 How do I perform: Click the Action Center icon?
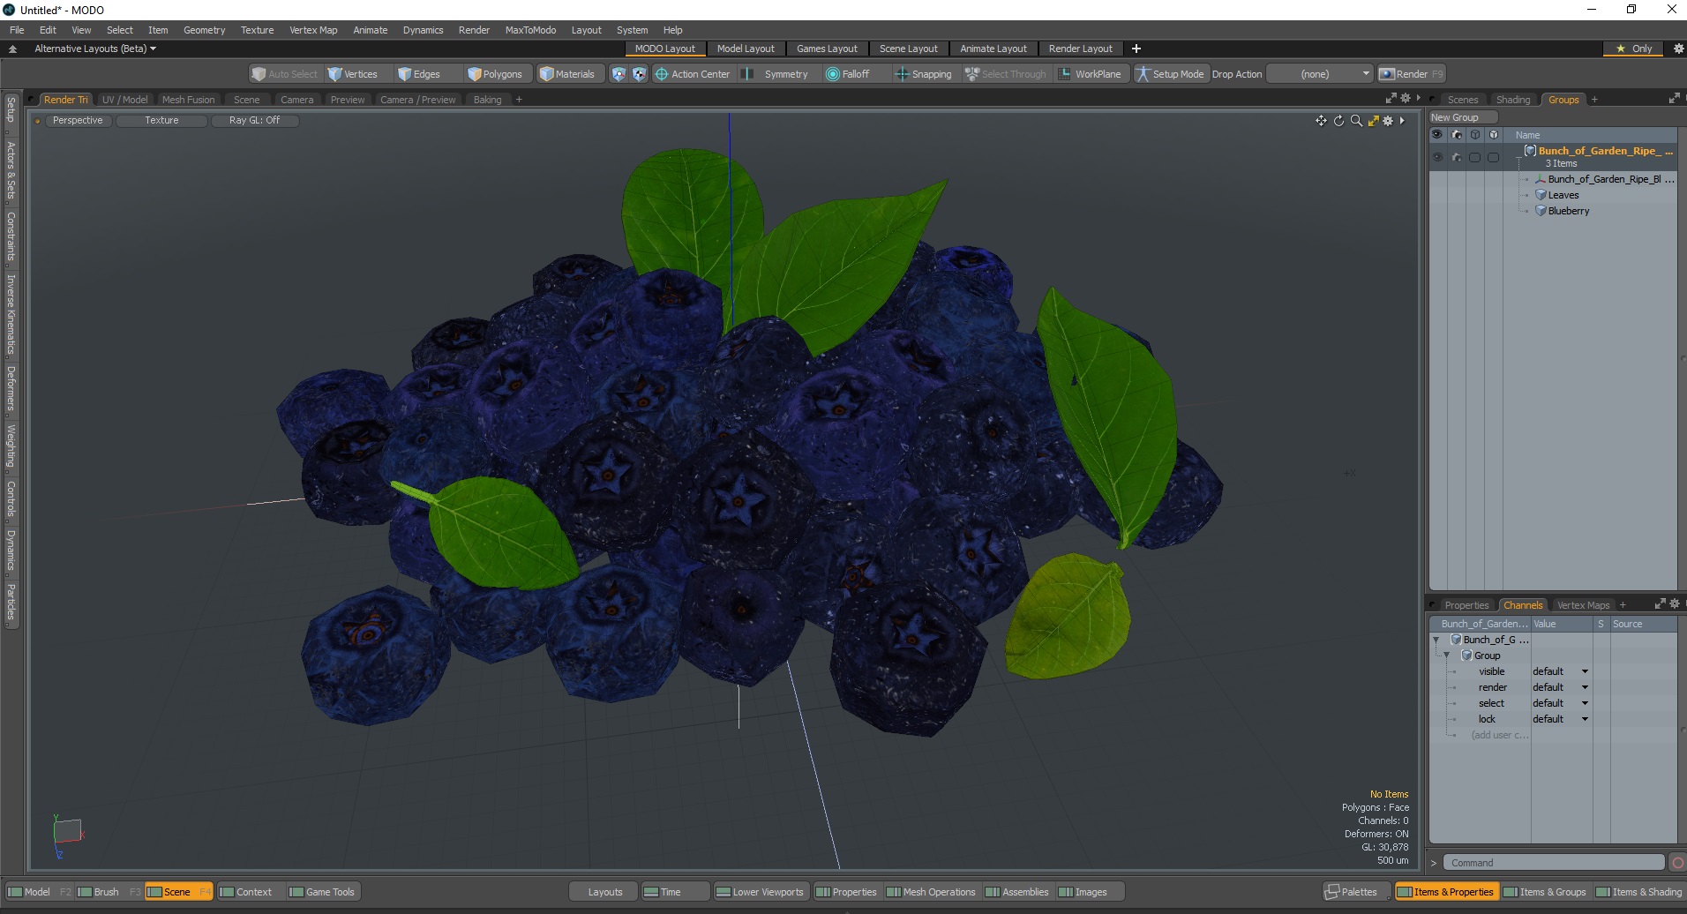(x=661, y=74)
